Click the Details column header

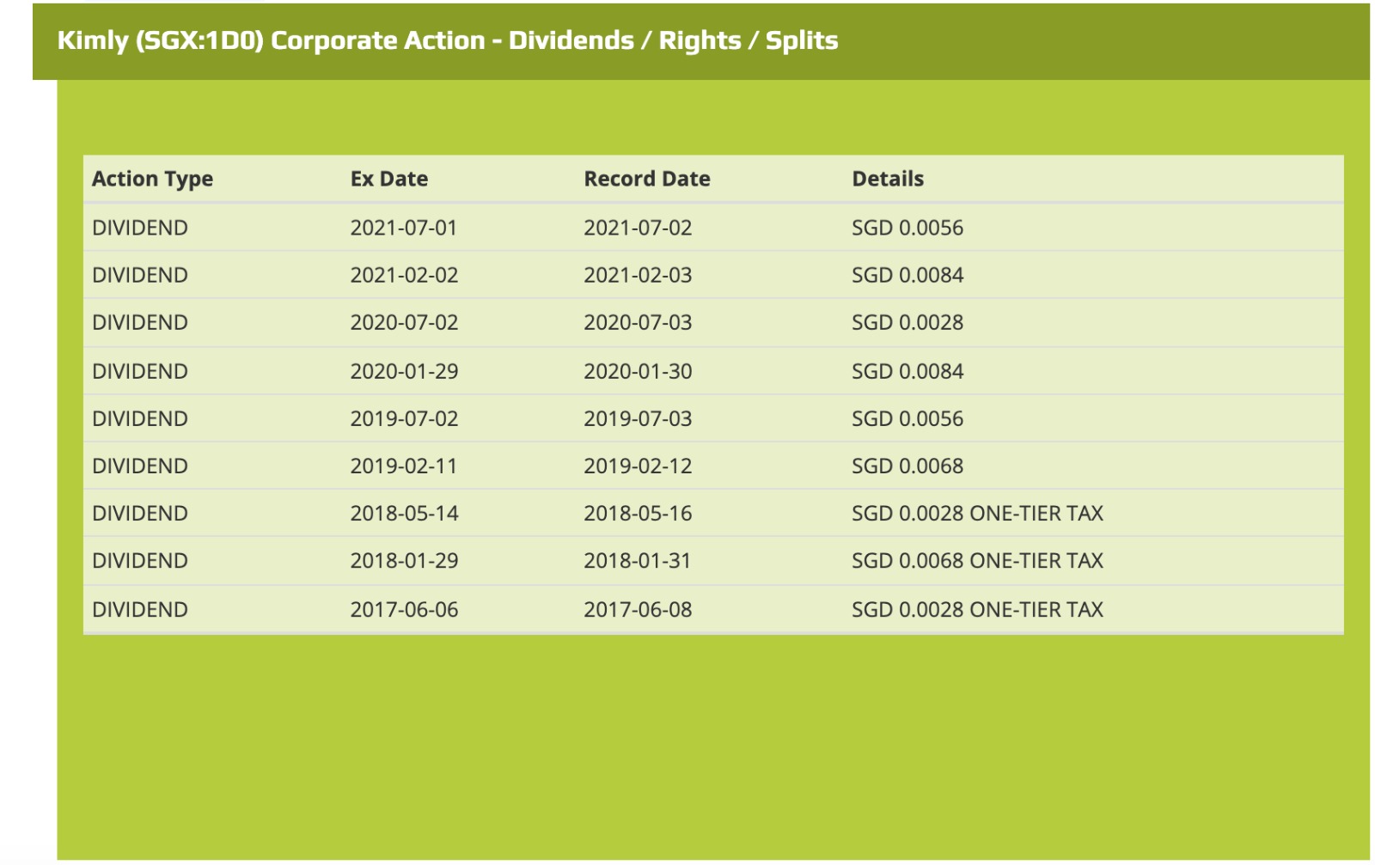887,179
